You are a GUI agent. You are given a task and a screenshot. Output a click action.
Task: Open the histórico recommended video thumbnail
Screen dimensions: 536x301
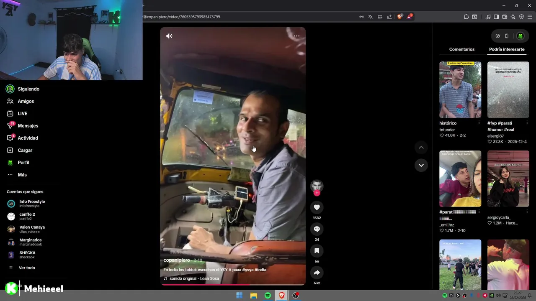click(460, 90)
